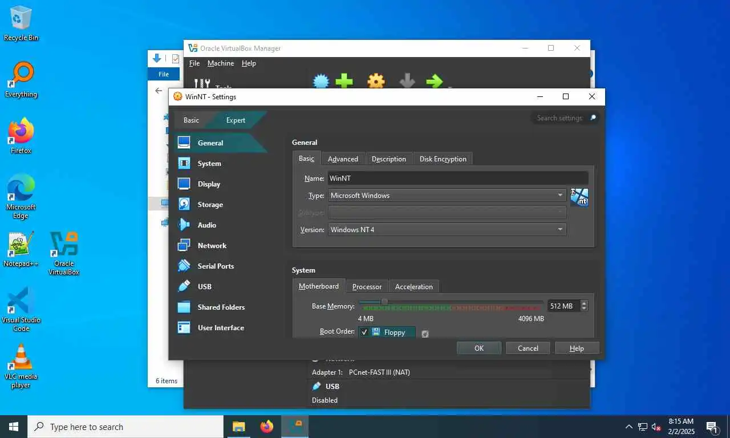This screenshot has height=438, width=730.
Task: Click the Windows Start button
Action: click(x=14, y=427)
